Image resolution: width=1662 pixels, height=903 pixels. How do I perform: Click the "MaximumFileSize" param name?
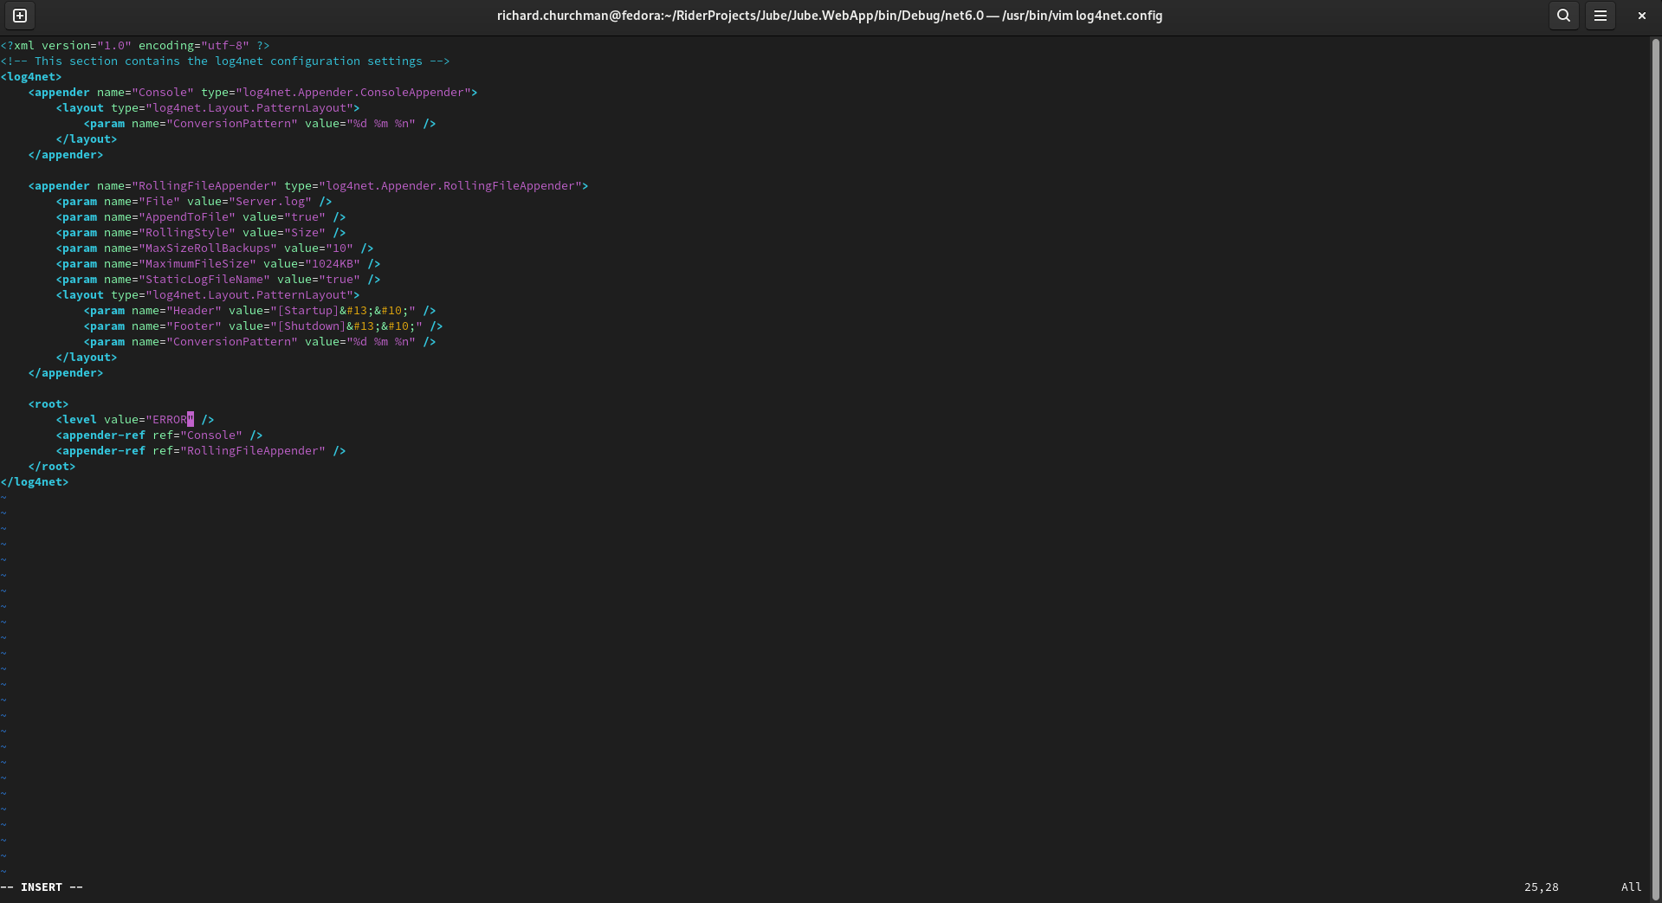coord(197,263)
